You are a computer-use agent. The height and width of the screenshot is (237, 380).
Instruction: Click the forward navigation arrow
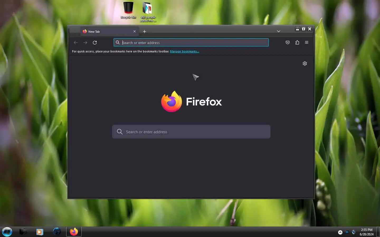85,42
